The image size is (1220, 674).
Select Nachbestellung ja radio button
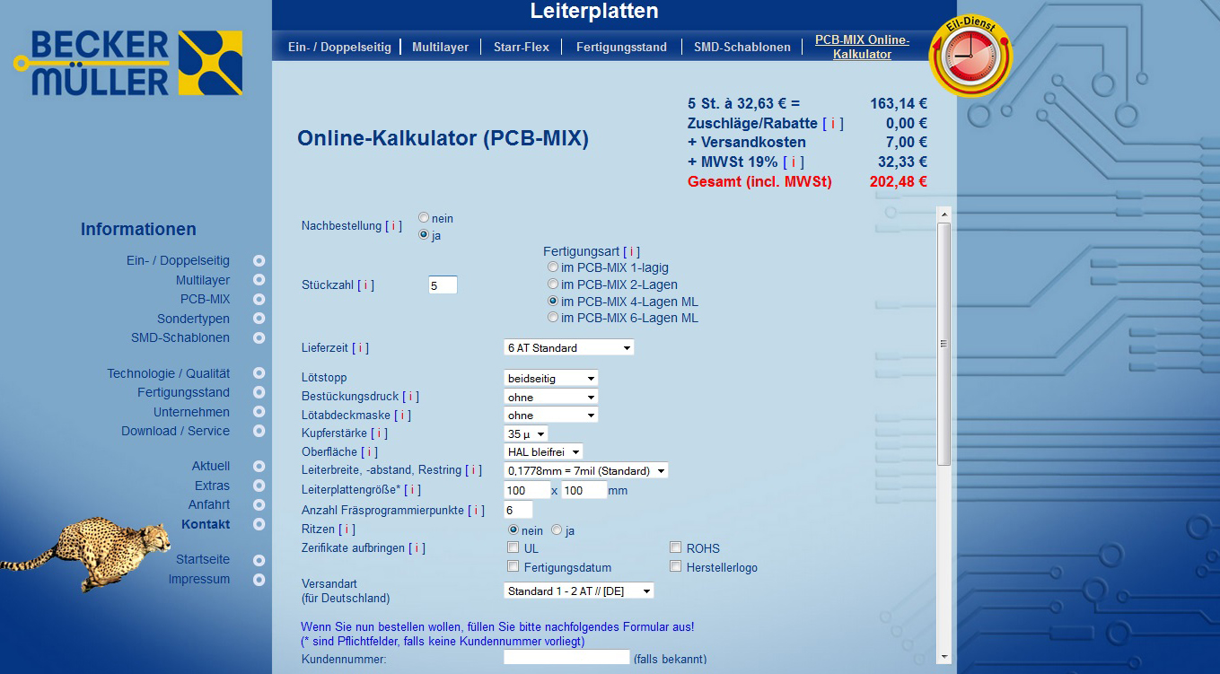(x=424, y=235)
